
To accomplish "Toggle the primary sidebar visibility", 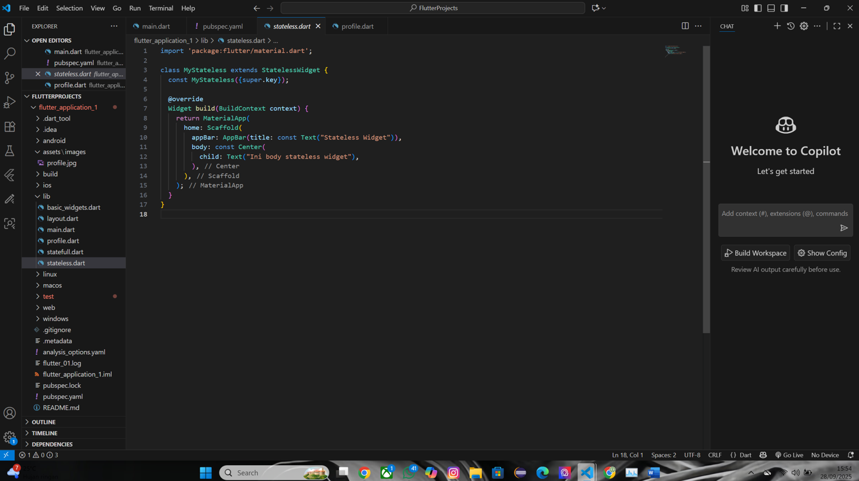I will [x=757, y=8].
